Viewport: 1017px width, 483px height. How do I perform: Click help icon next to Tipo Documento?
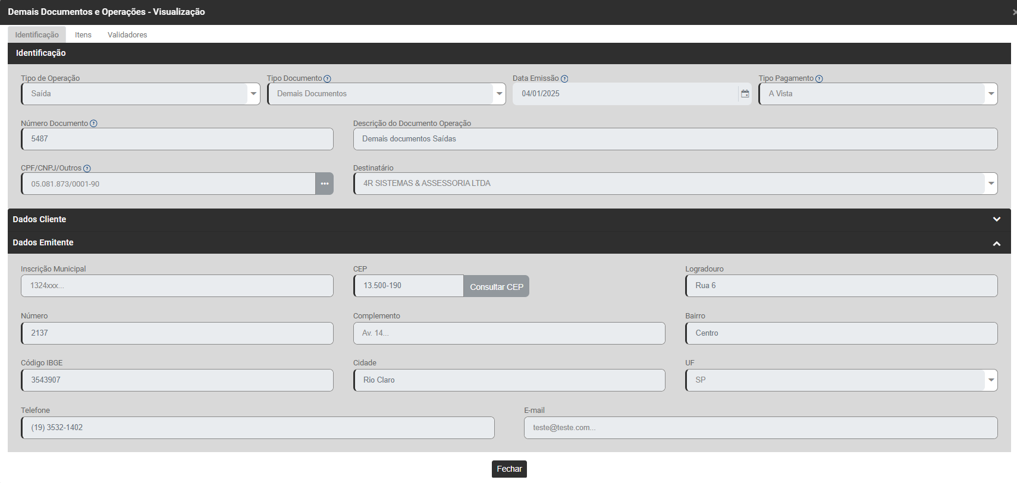pos(327,79)
